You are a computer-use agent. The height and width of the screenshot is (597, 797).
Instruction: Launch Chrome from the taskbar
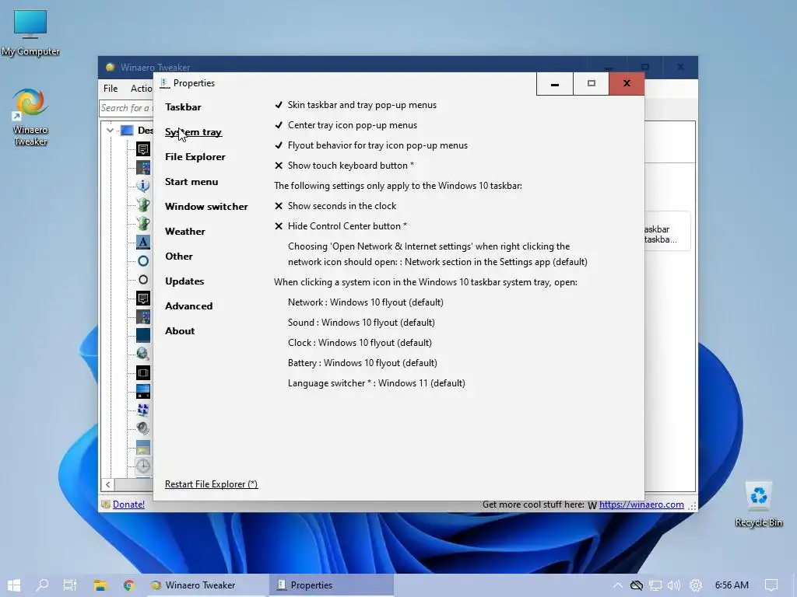(x=129, y=585)
